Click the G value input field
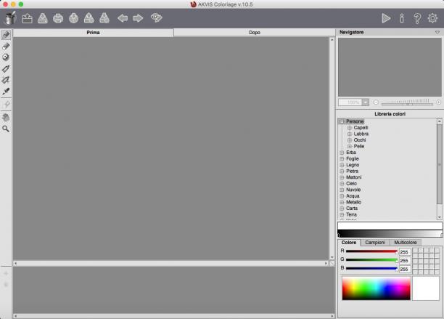 coord(404,260)
